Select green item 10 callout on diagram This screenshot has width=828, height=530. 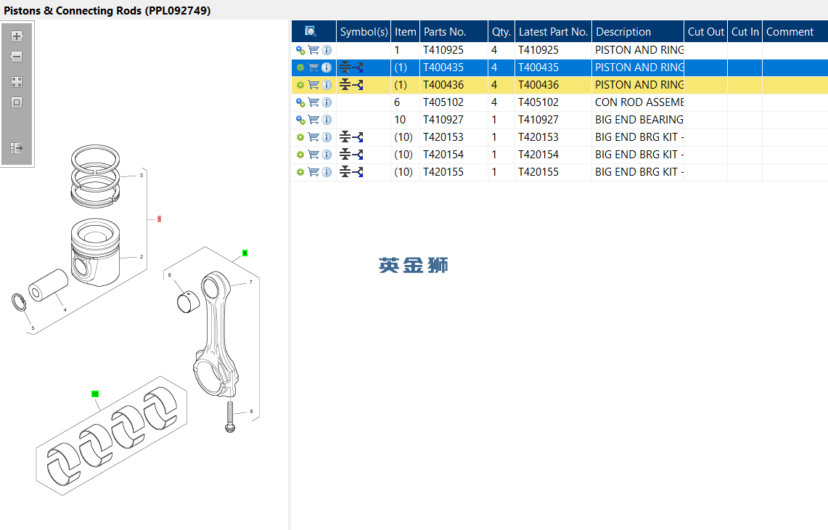click(95, 394)
